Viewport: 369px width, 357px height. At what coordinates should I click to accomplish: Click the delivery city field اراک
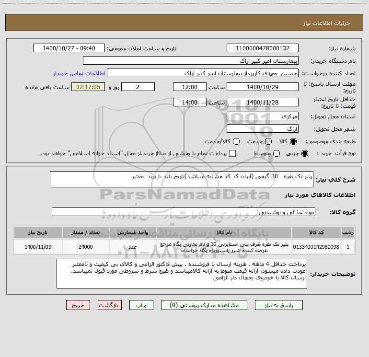(x=263, y=129)
